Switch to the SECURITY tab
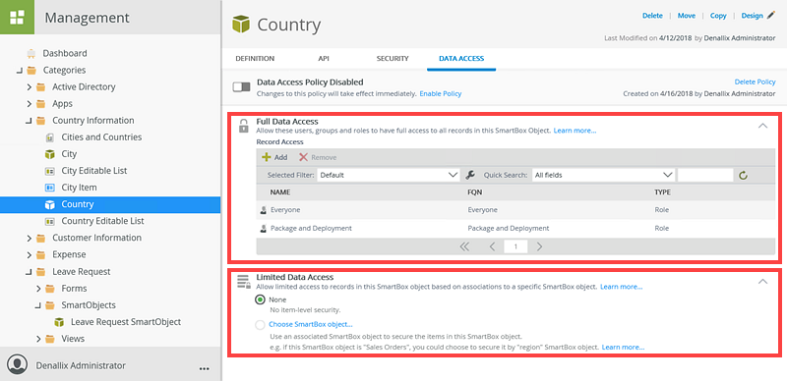787x381 pixels. (x=393, y=59)
